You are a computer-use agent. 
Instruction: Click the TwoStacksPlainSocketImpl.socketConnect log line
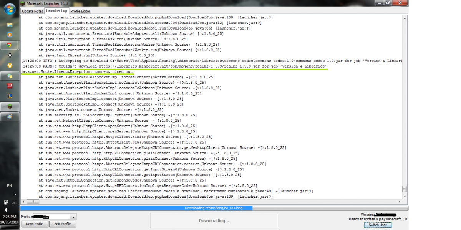(127, 77)
